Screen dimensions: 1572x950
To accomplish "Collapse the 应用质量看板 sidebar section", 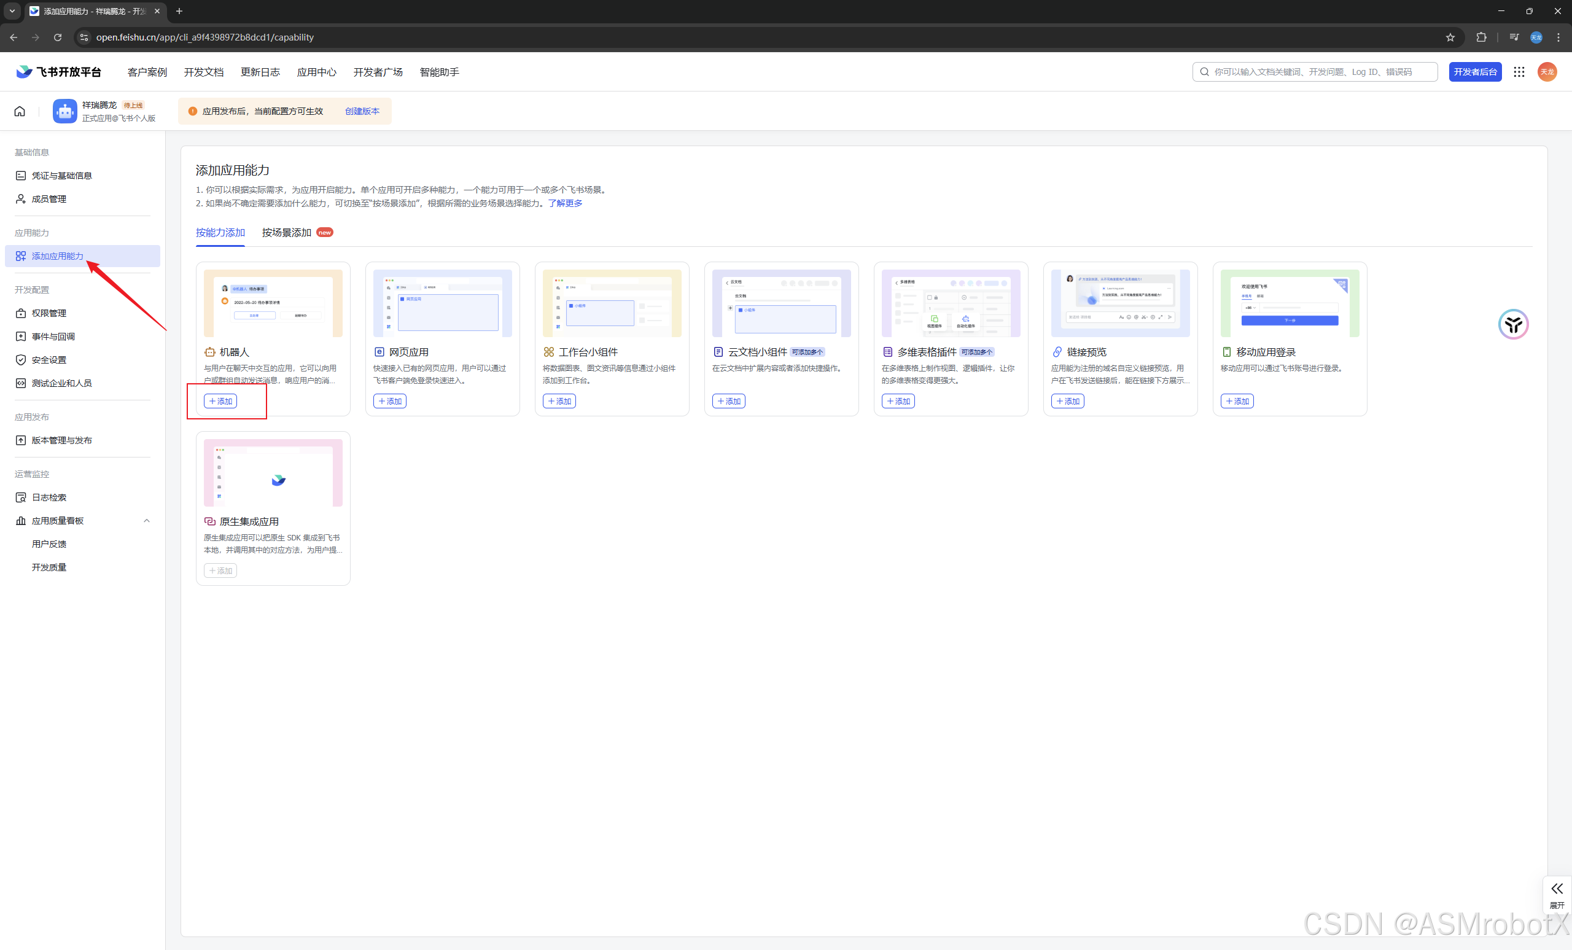I will click(147, 521).
